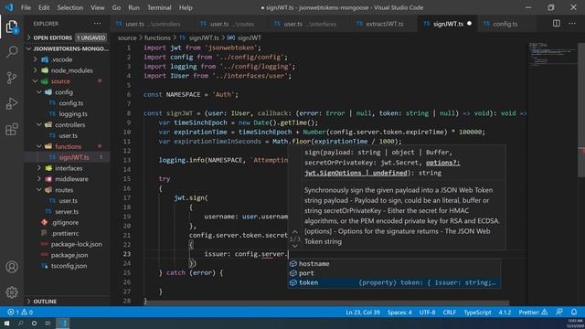Image resolution: width=585 pixels, height=329 pixels.
Task: Open package.json in explorer
Action: point(69,255)
